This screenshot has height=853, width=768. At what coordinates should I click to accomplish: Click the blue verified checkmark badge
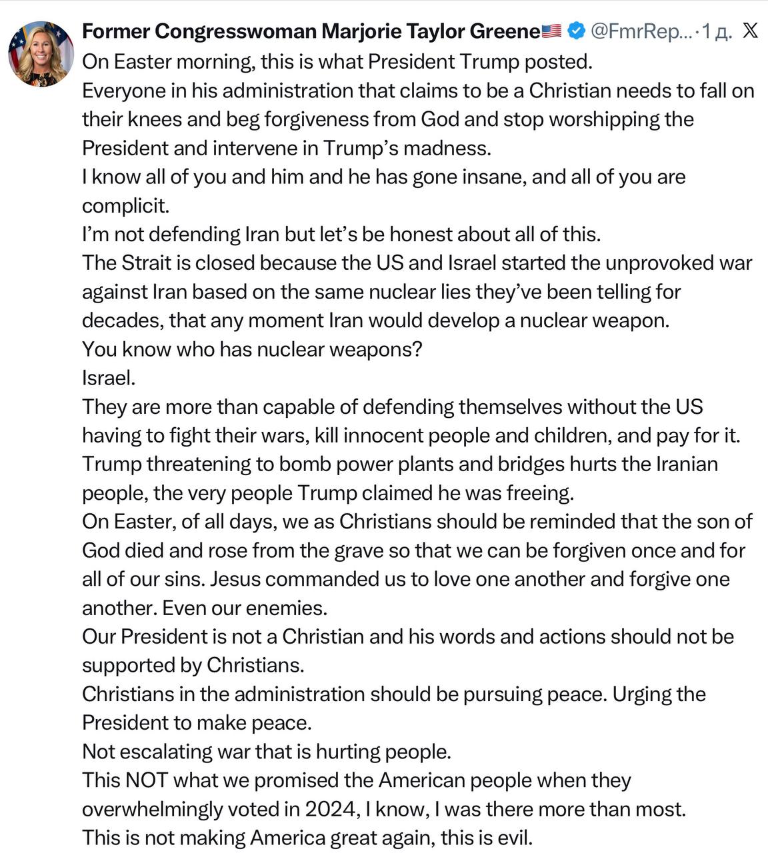[576, 31]
